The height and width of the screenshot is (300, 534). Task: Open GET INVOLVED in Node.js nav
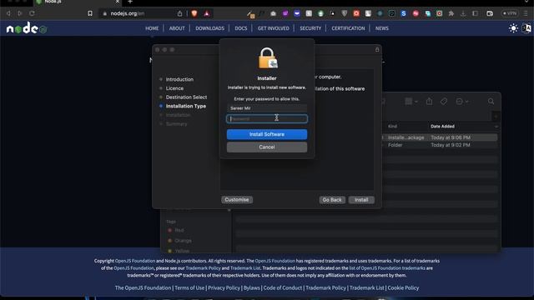273,28
